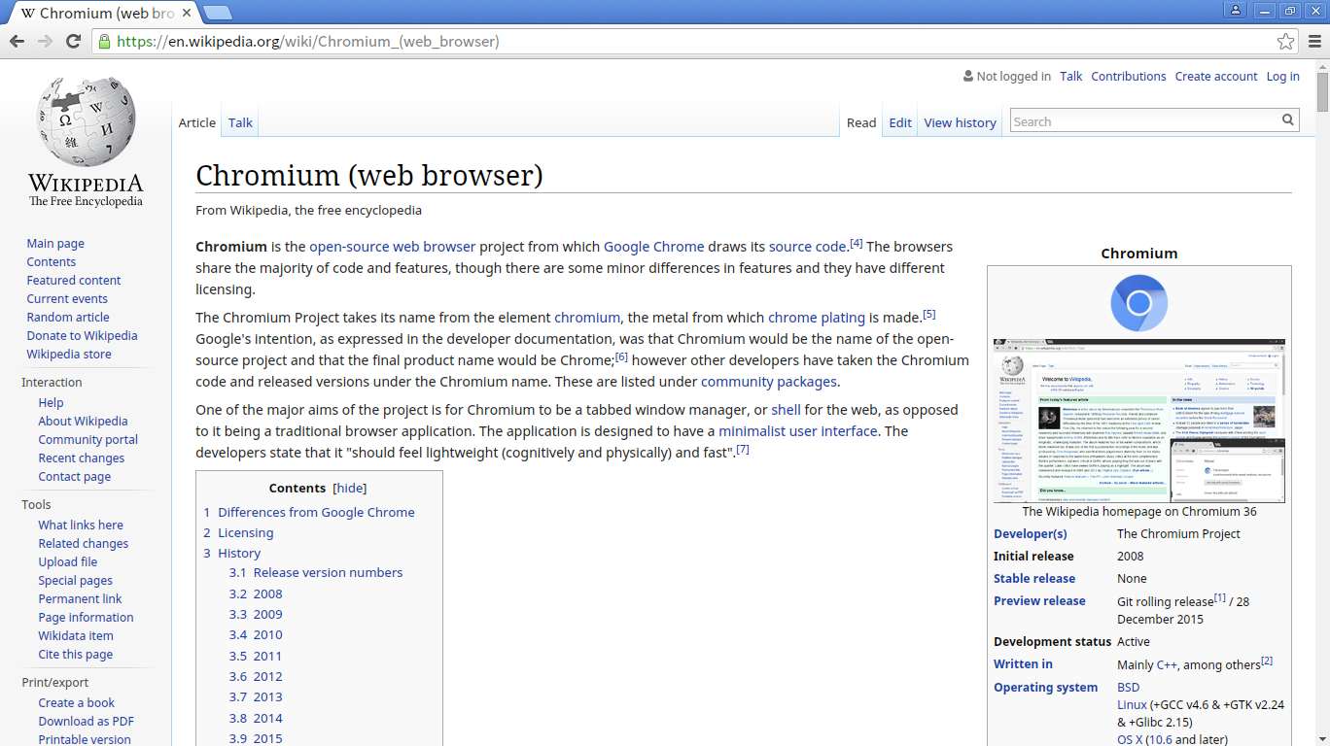This screenshot has width=1330, height=746.
Task: Open the View history tab
Action: tap(960, 122)
